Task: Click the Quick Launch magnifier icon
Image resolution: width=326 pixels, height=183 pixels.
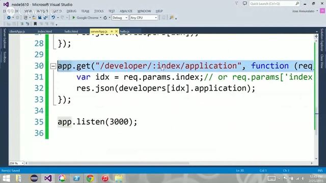Action: point(297,4)
